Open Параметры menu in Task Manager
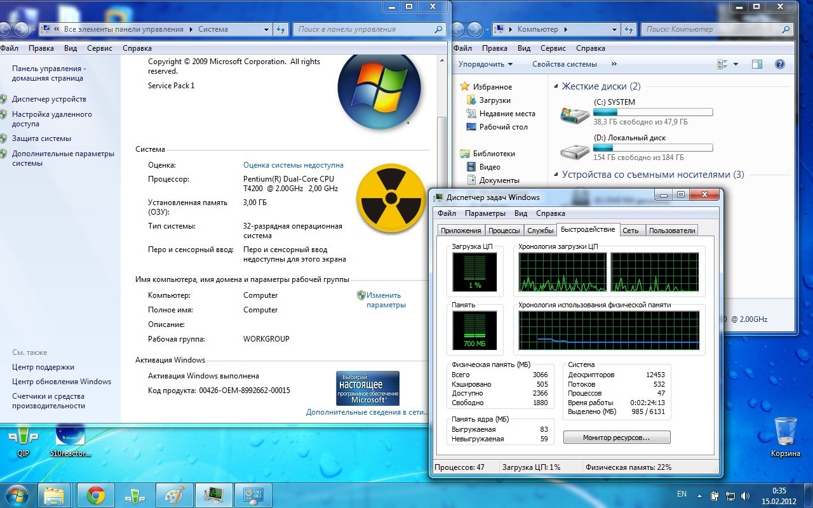813x508 pixels. click(x=485, y=213)
